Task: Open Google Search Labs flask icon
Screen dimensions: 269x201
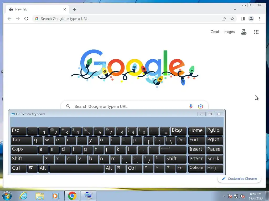Action: 244,32
